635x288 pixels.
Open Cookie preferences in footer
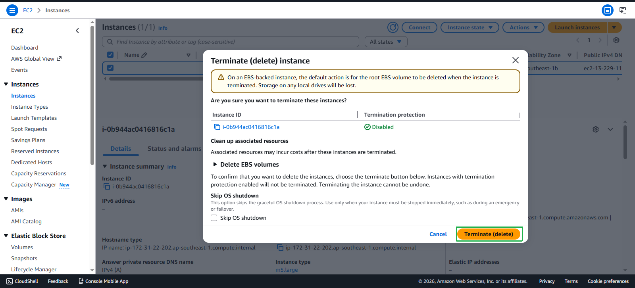click(x=608, y=281)
